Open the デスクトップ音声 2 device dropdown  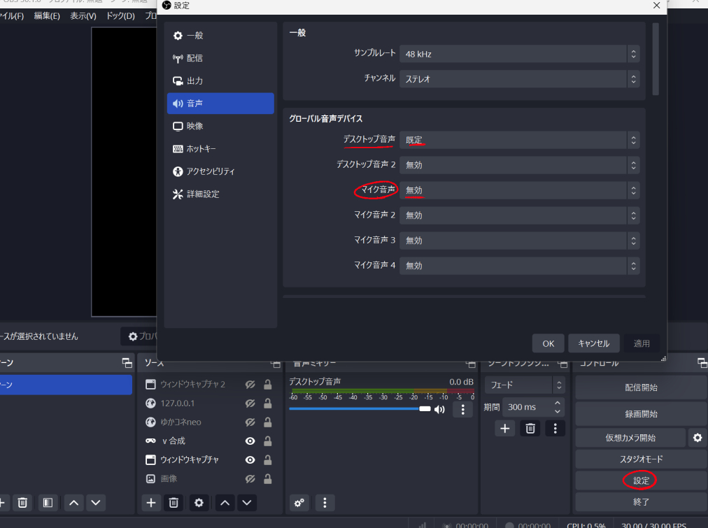click(519, 165)
